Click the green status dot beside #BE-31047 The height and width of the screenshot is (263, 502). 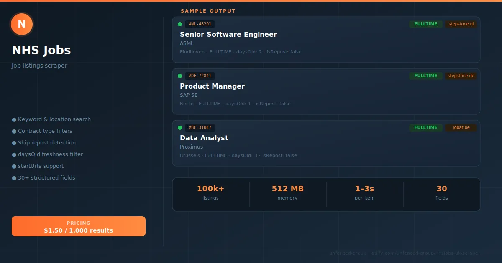[180, 128]
